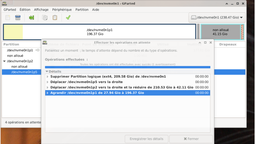Expand the Déplacer /dev/nvme0n1p5 operation details
256x144 pixels.
pyautogui.click(x=47, y=82)
